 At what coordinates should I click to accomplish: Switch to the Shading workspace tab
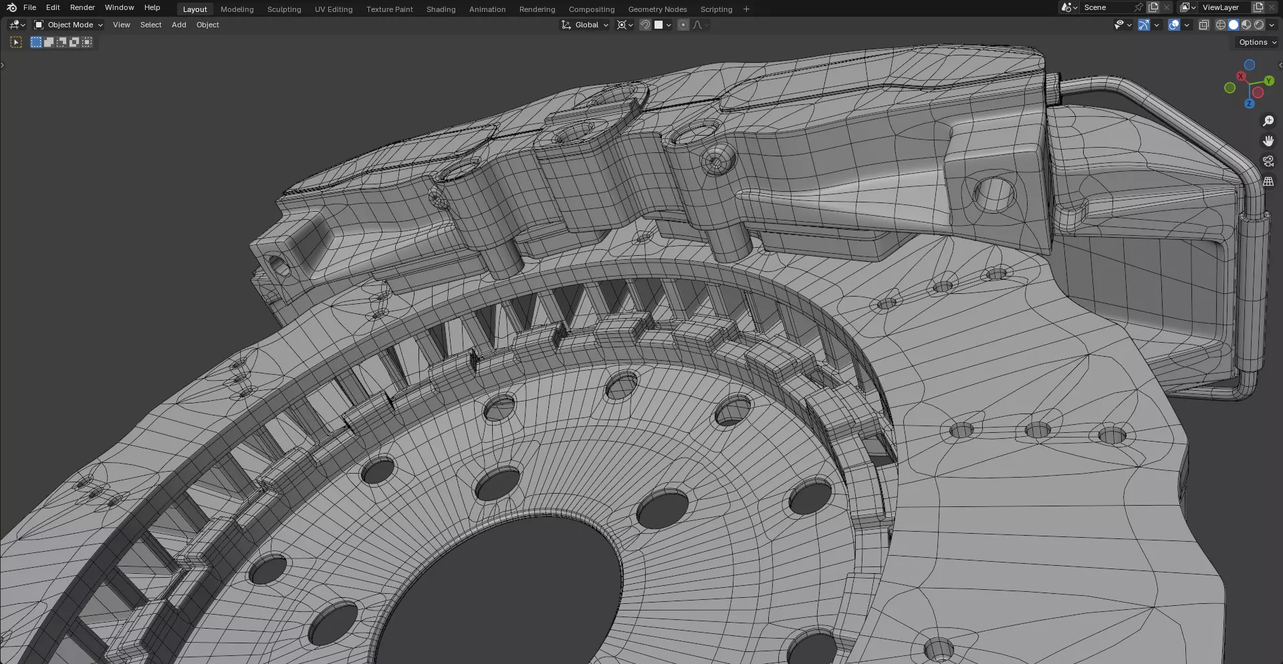pyautogui.click(x=441, y=9)
